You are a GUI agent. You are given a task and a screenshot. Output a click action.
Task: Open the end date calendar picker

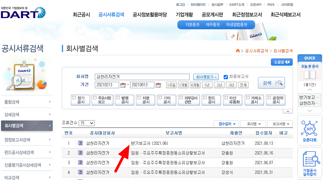158,85
